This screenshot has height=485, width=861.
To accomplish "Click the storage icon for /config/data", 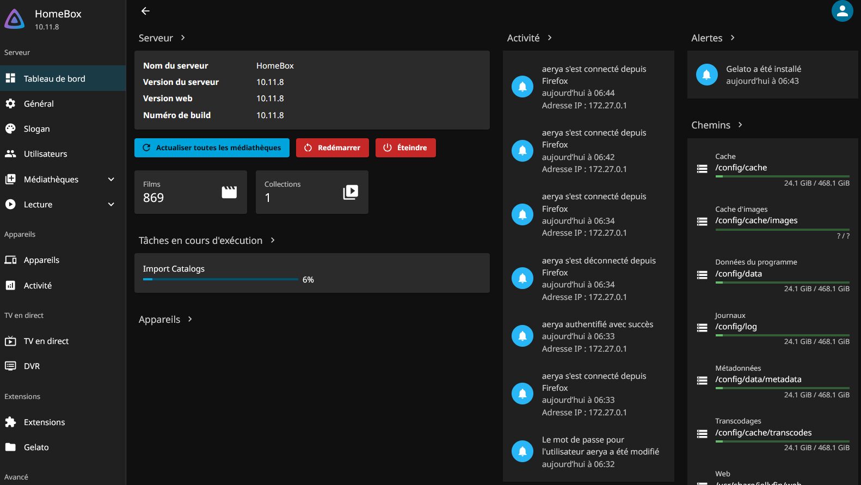I will point(702,275).
